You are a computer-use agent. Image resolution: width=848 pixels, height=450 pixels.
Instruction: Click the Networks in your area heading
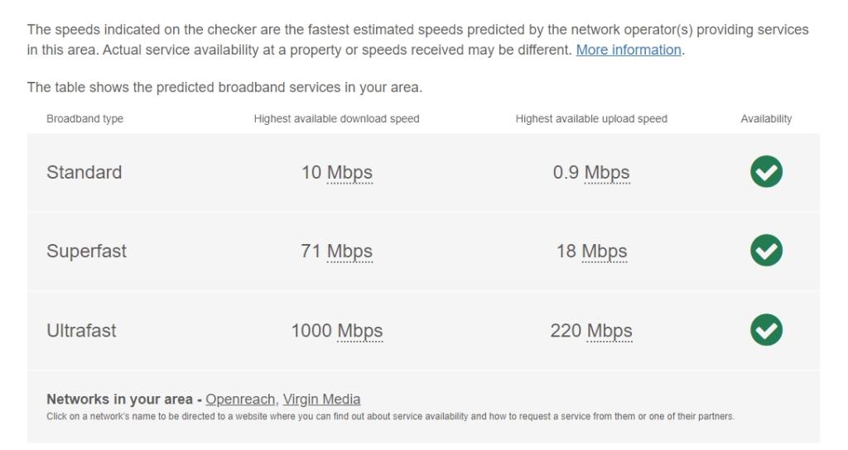(x=120, y=399)
